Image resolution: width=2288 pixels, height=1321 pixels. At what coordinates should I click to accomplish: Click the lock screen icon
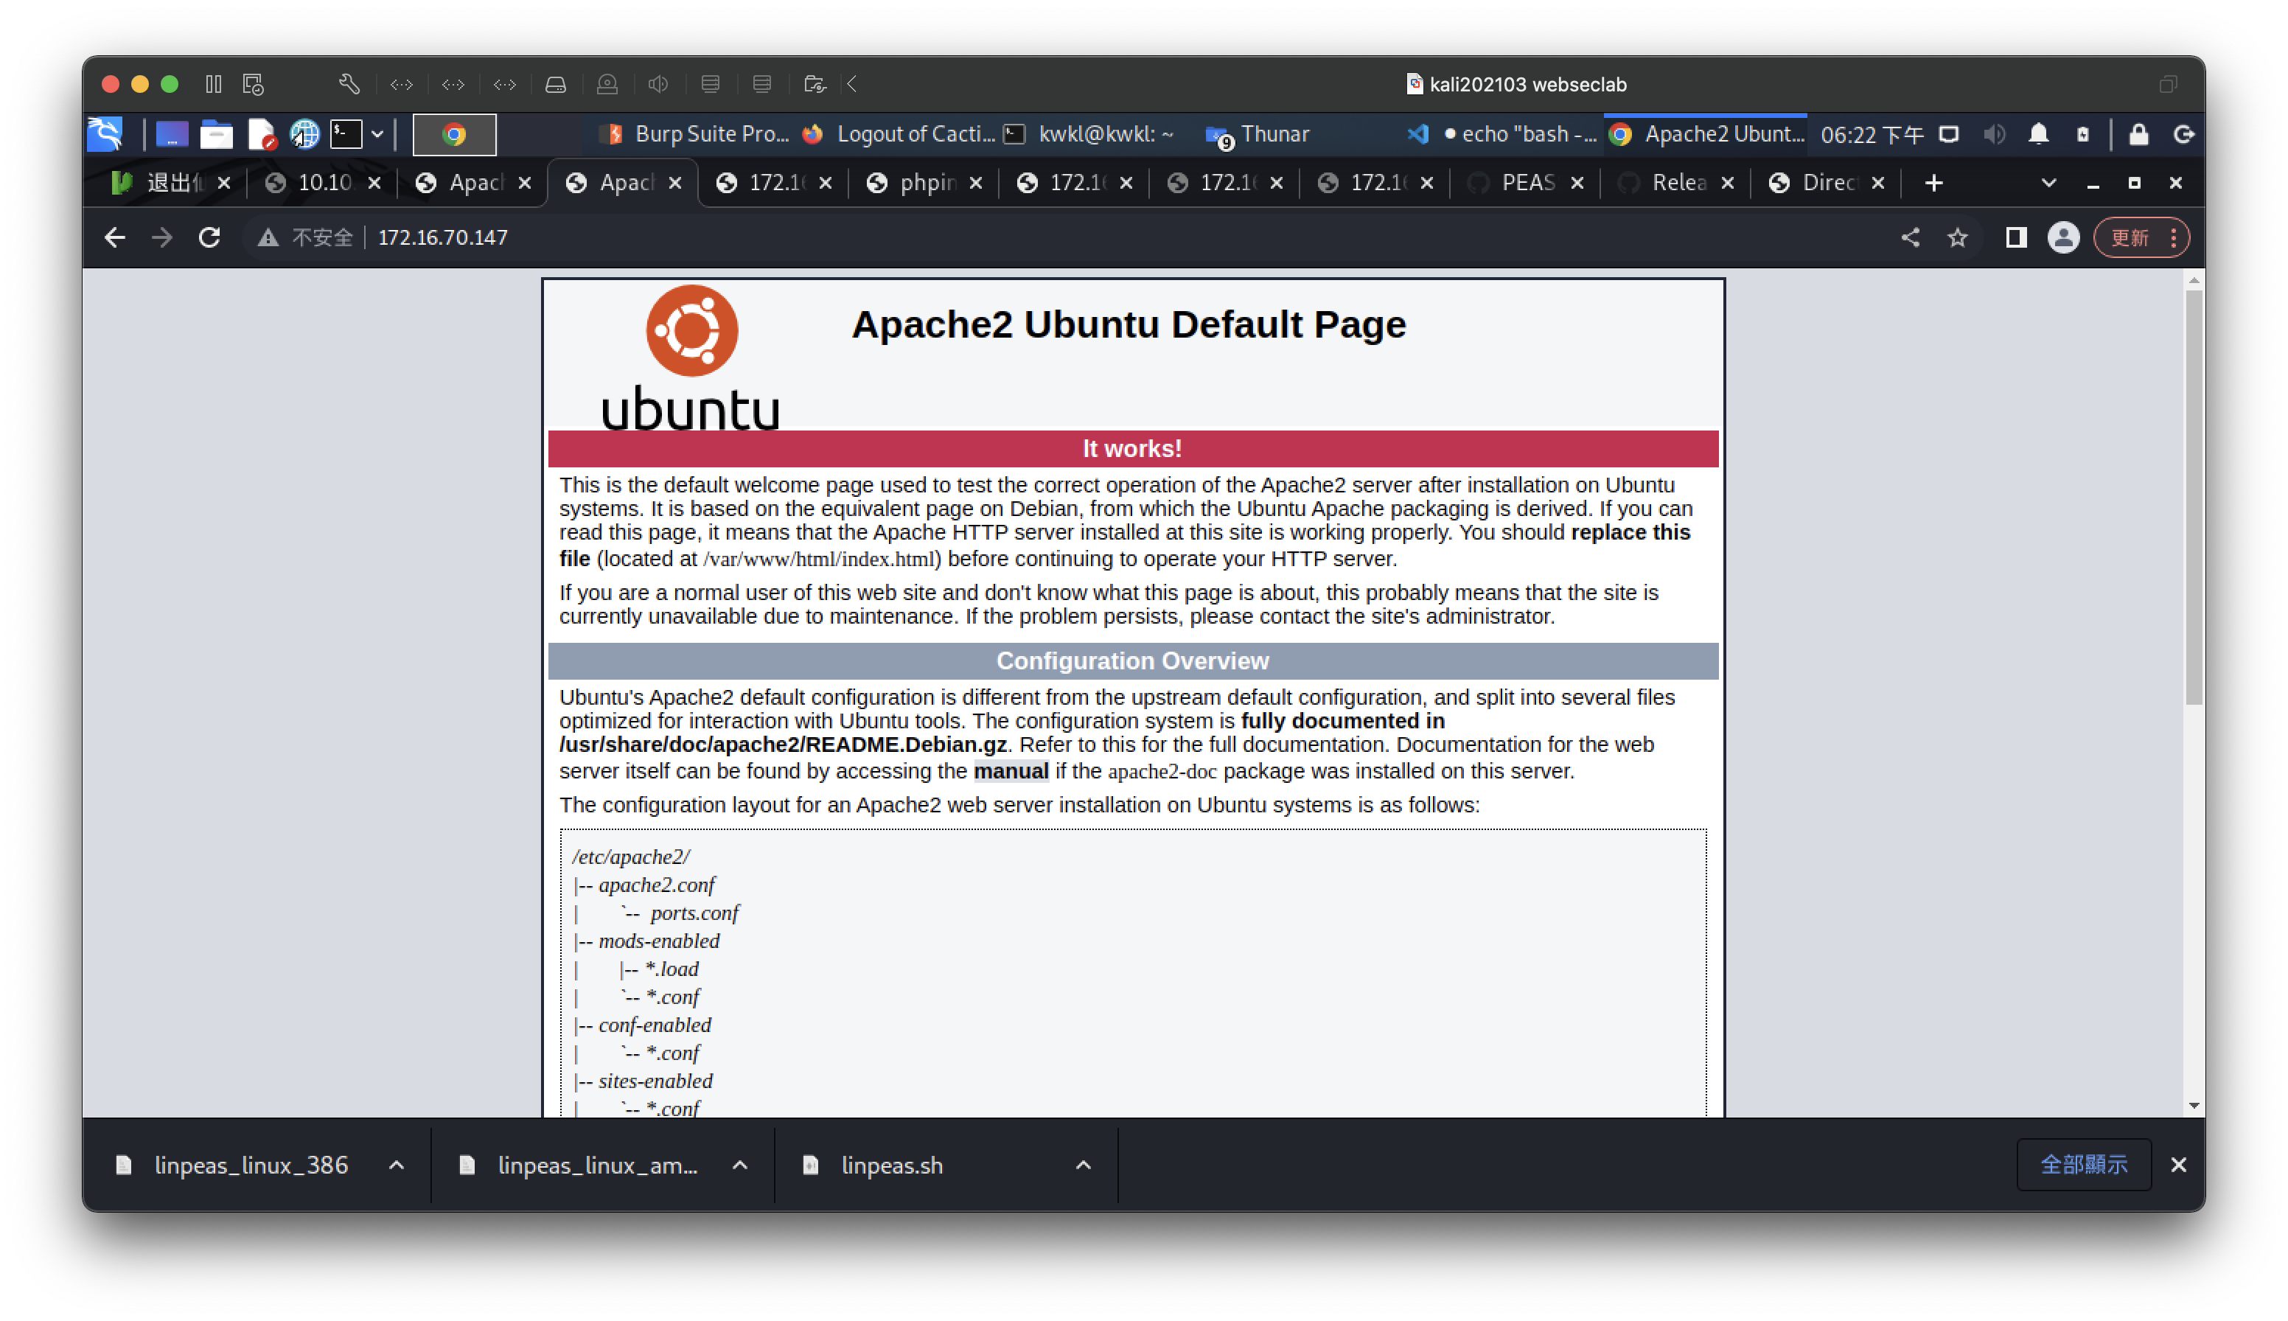(2138, 134)
